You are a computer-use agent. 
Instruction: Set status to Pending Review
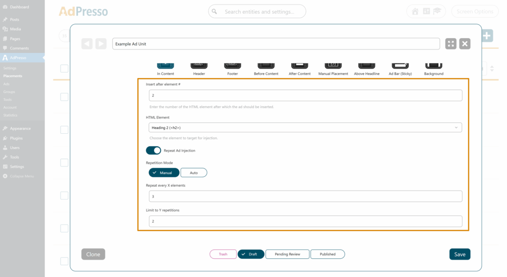click(287, 254)
